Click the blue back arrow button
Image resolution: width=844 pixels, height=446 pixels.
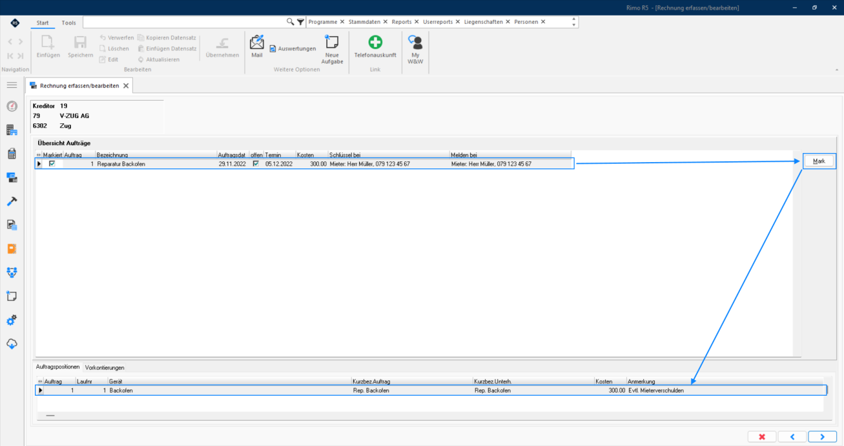[x=792, y=437]
